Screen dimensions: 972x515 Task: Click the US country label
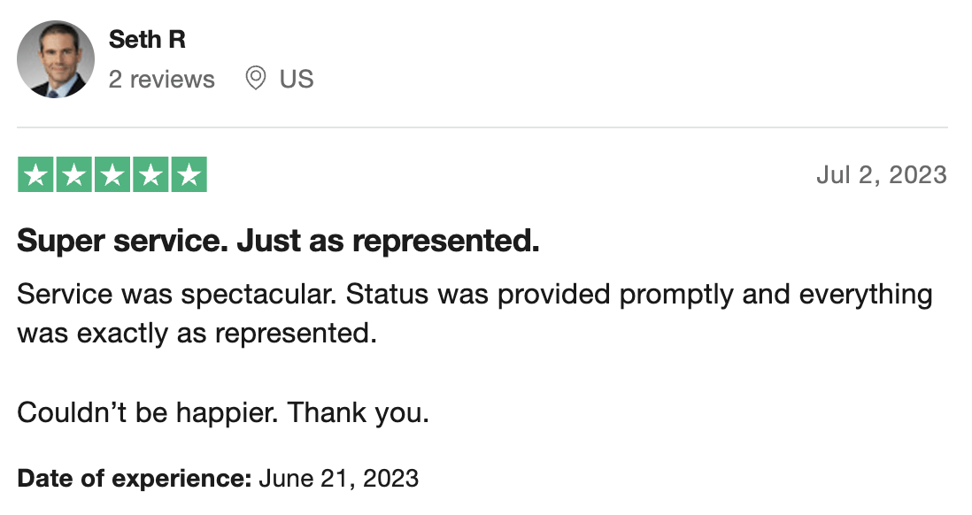tap(297, 80)
